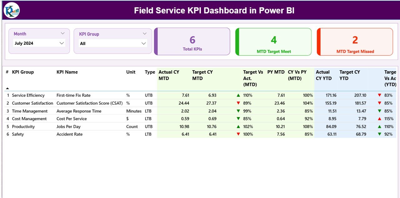Click the dashboard logo in the title bar
400x198 pixels.
coord(12,10)
